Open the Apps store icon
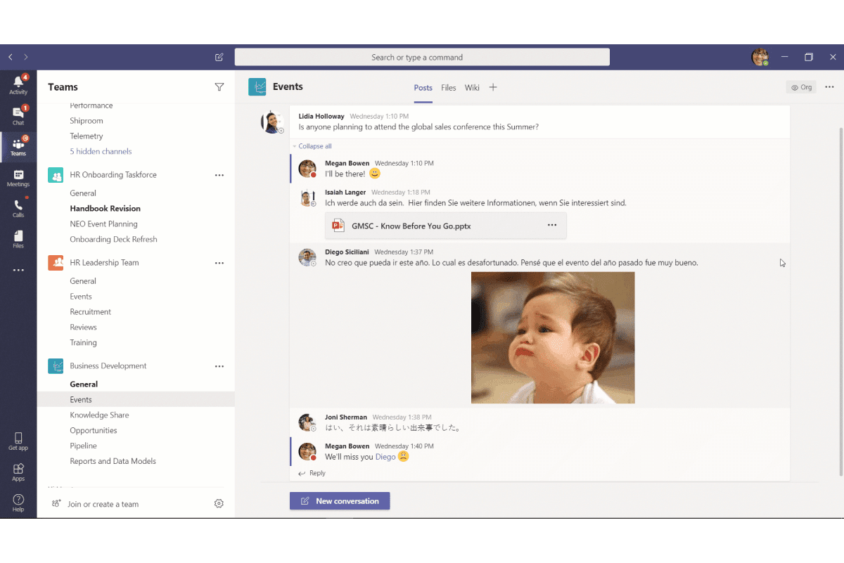 pos(18,472)
